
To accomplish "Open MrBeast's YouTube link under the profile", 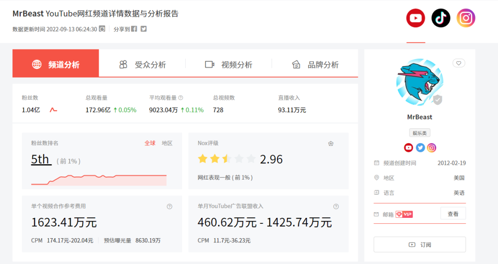I will 409,148.
